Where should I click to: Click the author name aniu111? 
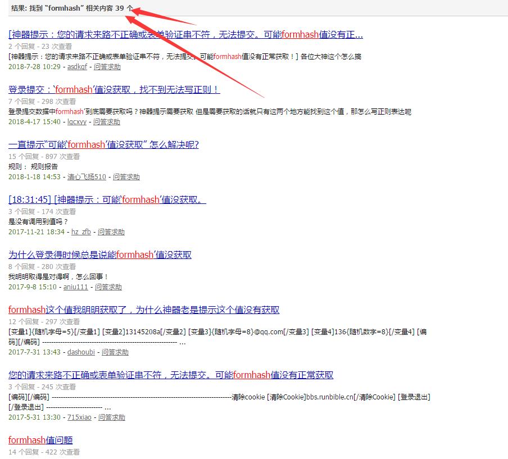75,287
